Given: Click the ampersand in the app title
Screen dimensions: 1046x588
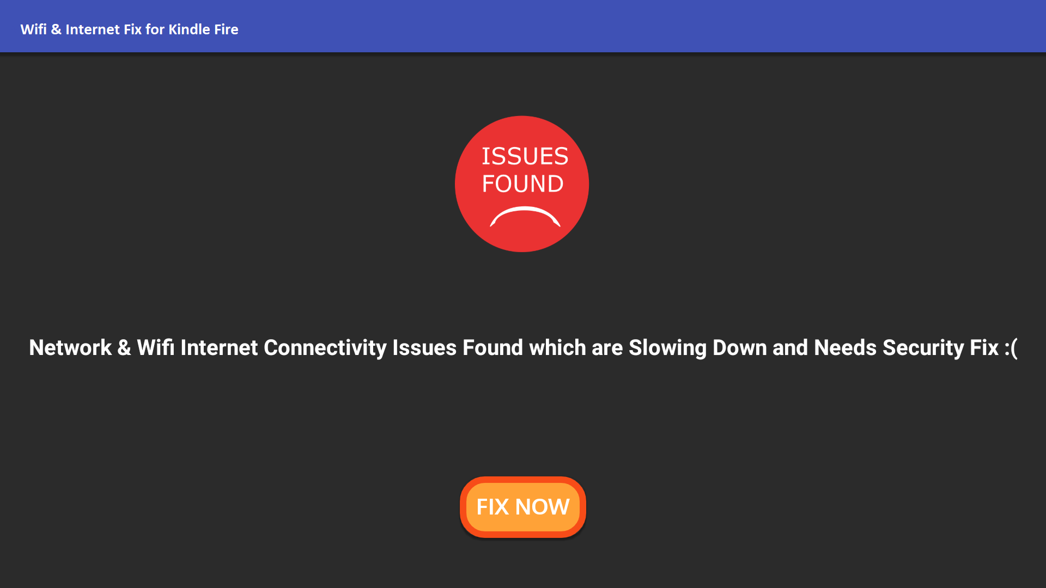Looking at the screenshot, I should [x=56, y=29].
